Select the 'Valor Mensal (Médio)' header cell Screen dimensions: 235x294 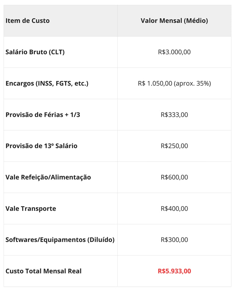click(174, 21)
